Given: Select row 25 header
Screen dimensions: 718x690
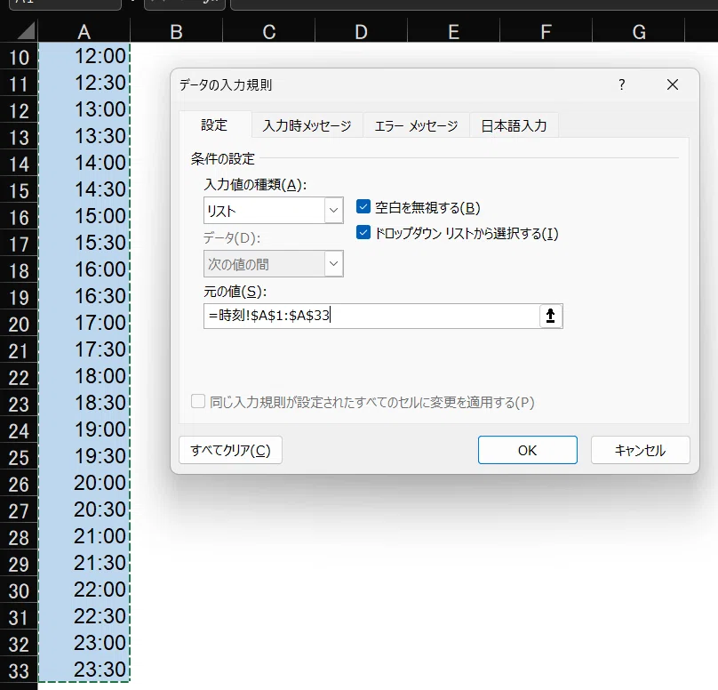Looking at the screenshot, I should point(19,457).
